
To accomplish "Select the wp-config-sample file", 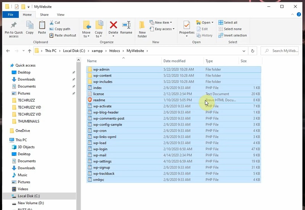I will [174, 125].
